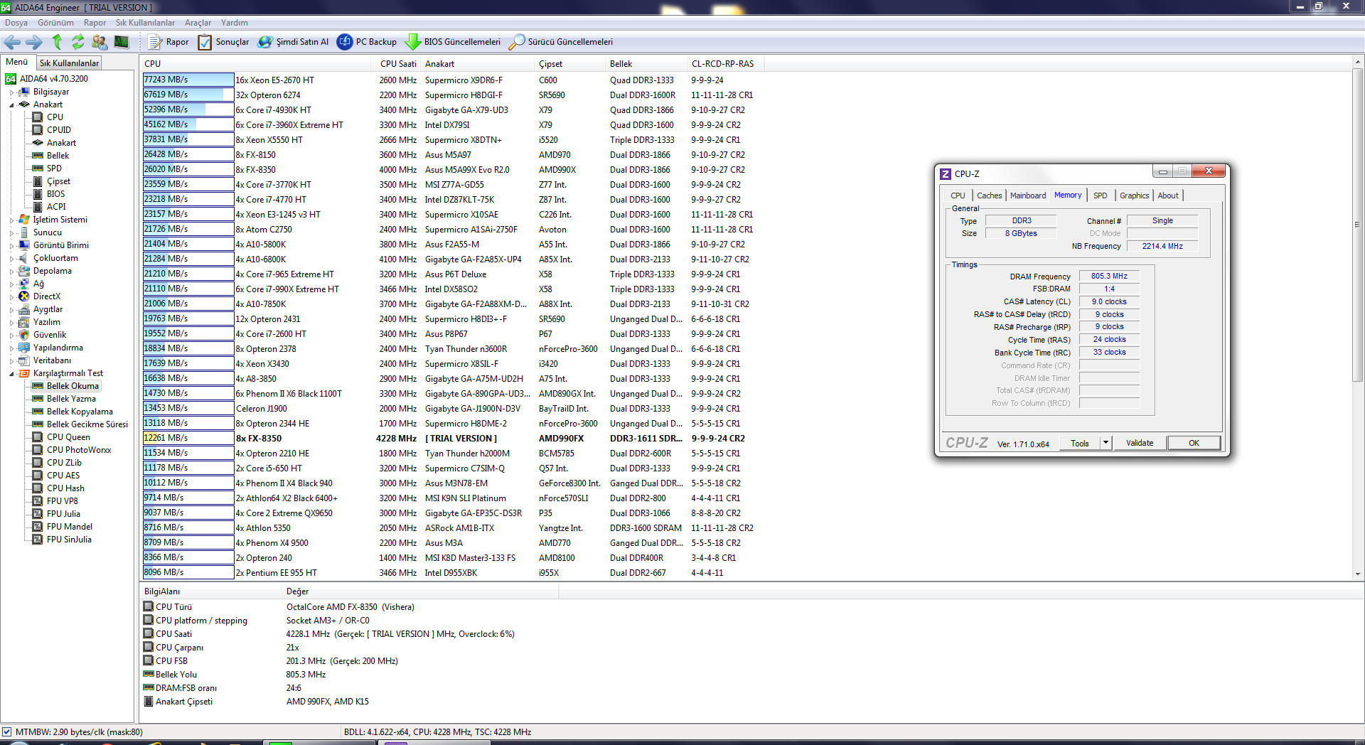
Task: Select Bellek Kopyalama benchmark
Action: coord(80,412)
